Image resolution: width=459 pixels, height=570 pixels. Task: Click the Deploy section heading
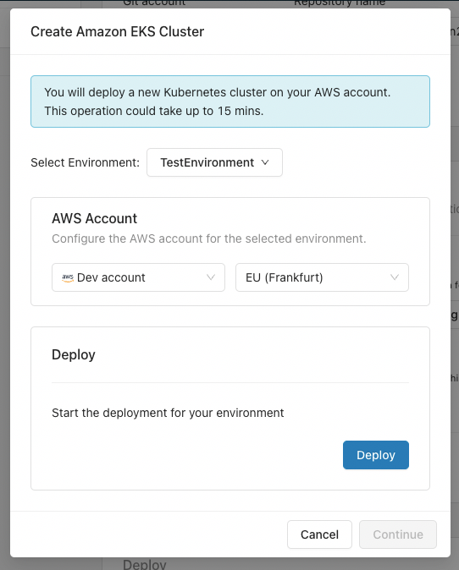tap(74, 355)
